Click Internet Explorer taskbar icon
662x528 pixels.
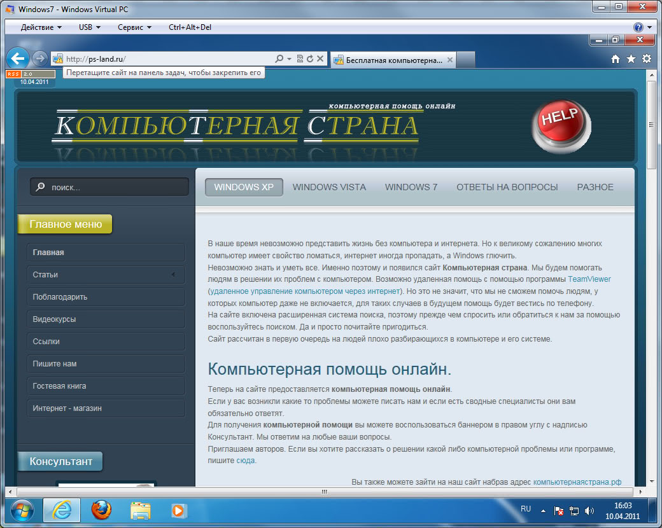pyautogui.click(x=62, y=511)
